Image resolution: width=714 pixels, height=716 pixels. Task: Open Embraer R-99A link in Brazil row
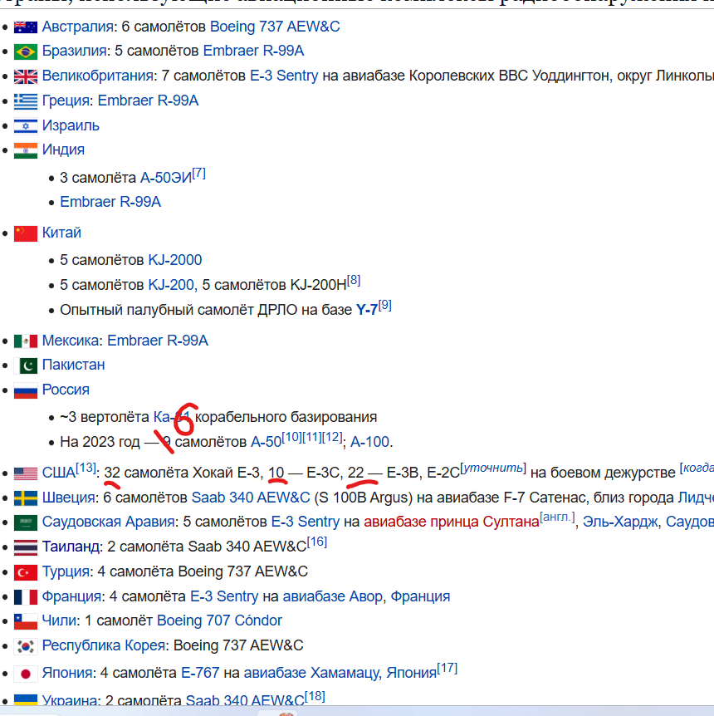[x=253, y=51]
